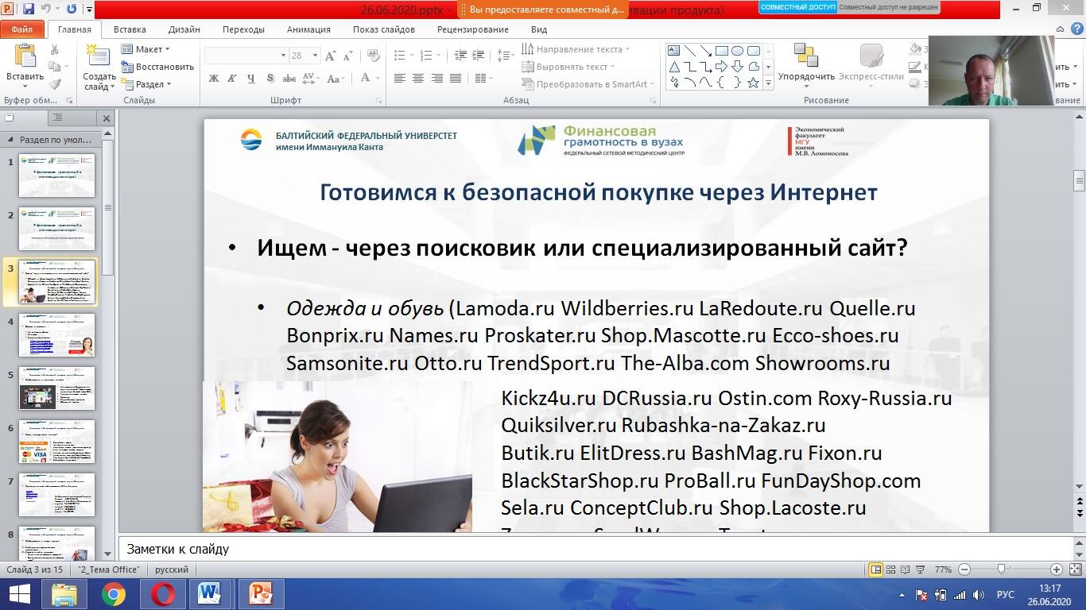
Task: Open Chrome from the taskbar
Action: 114,594
